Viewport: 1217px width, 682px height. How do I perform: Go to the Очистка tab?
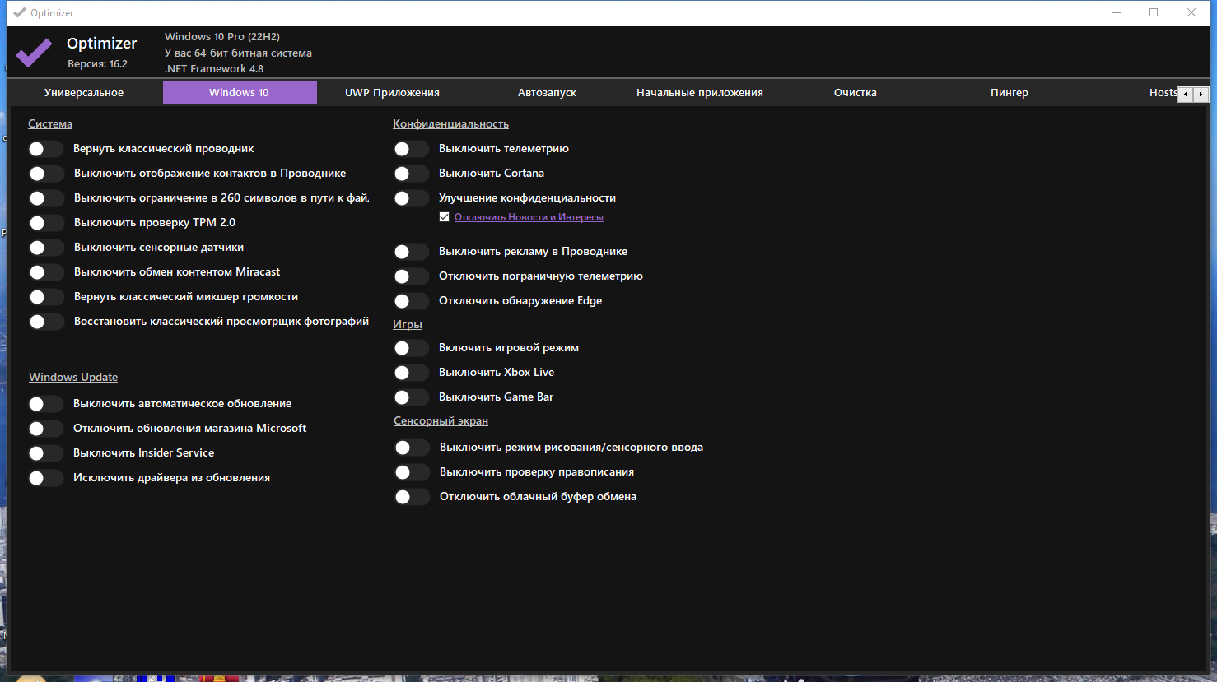pos(855,92)
